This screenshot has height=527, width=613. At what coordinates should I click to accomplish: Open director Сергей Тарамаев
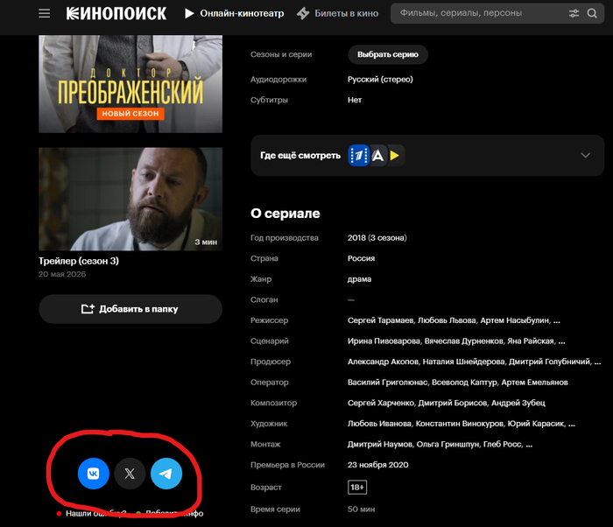click(x=380, y=320)
